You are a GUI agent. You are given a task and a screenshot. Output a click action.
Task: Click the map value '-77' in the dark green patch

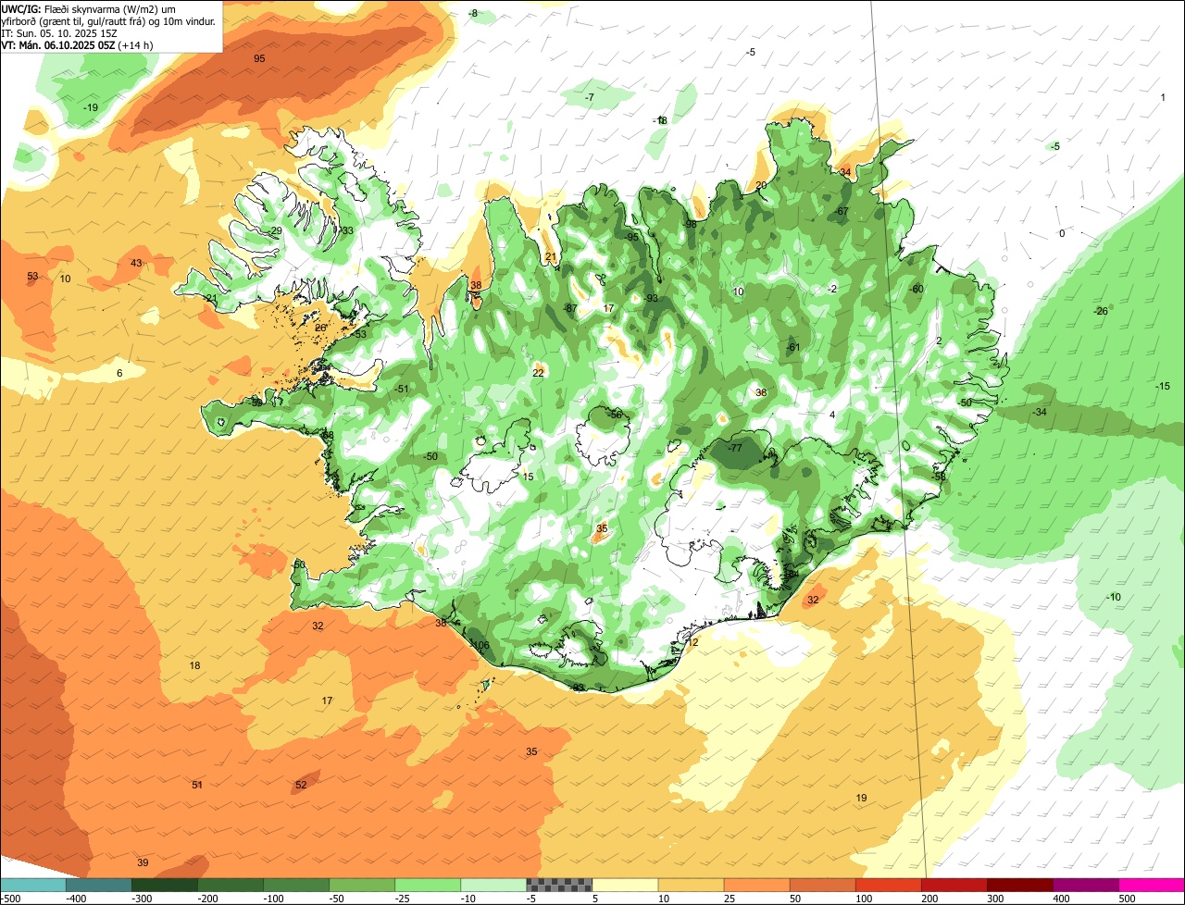[734, 448]
